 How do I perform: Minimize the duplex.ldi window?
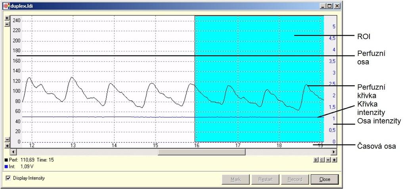[x=323, y=6]
